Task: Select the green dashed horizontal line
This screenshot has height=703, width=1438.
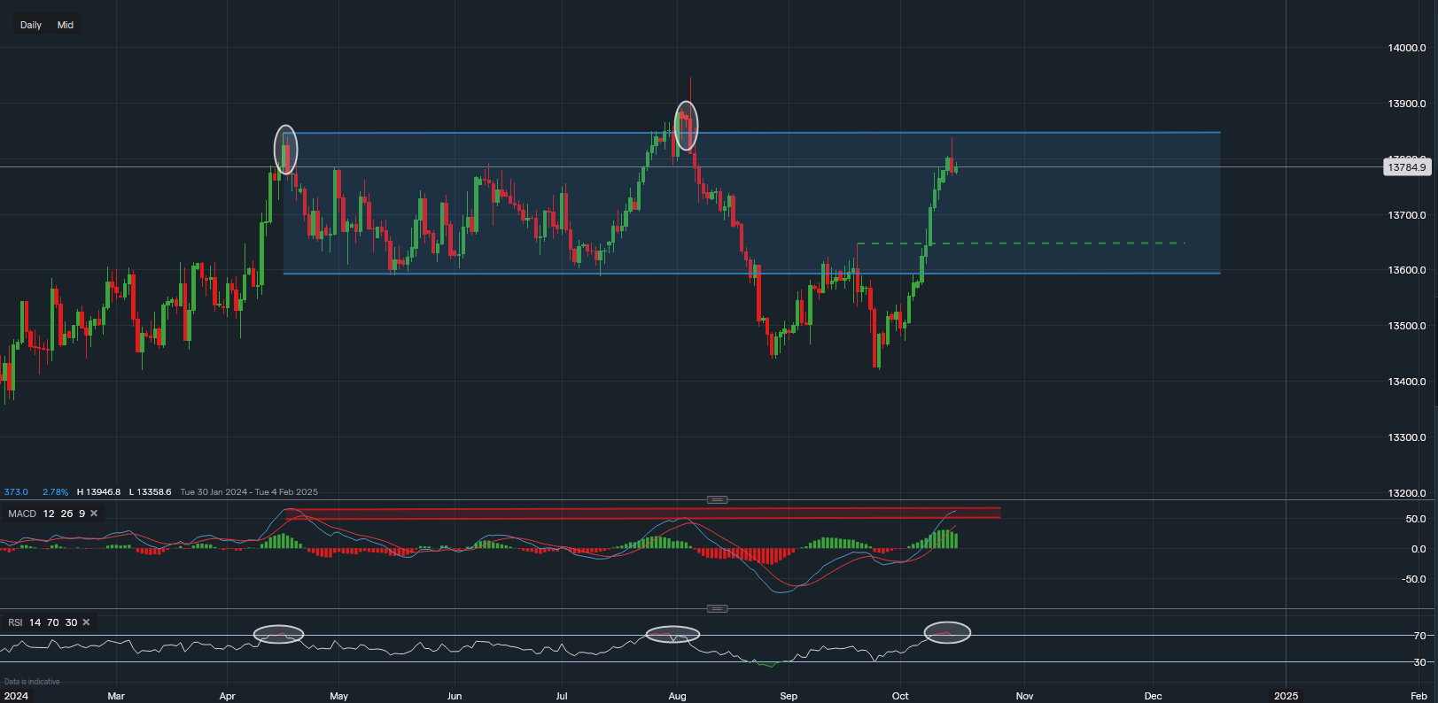Action: coord(1019,243)
